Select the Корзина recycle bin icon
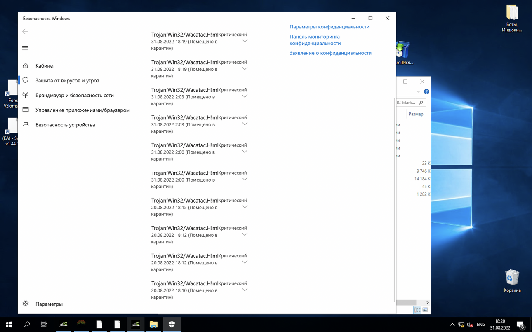The image size is (532, 332). (x=512, y=281)
